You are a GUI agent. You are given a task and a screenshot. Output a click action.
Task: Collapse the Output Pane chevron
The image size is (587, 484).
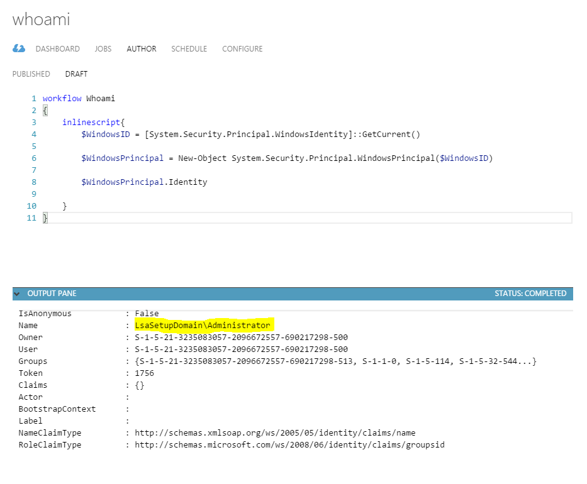[x=17, y=294]
